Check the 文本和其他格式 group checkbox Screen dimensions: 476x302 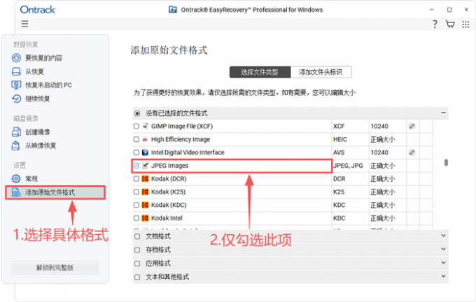(137, 277)
